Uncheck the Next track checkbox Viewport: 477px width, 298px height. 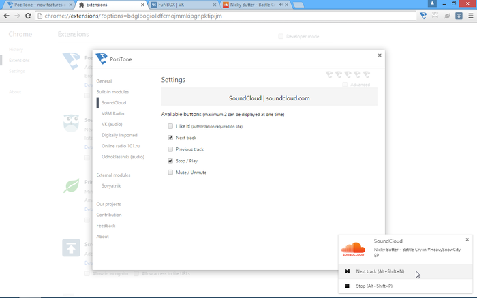[x=170, y=138]
